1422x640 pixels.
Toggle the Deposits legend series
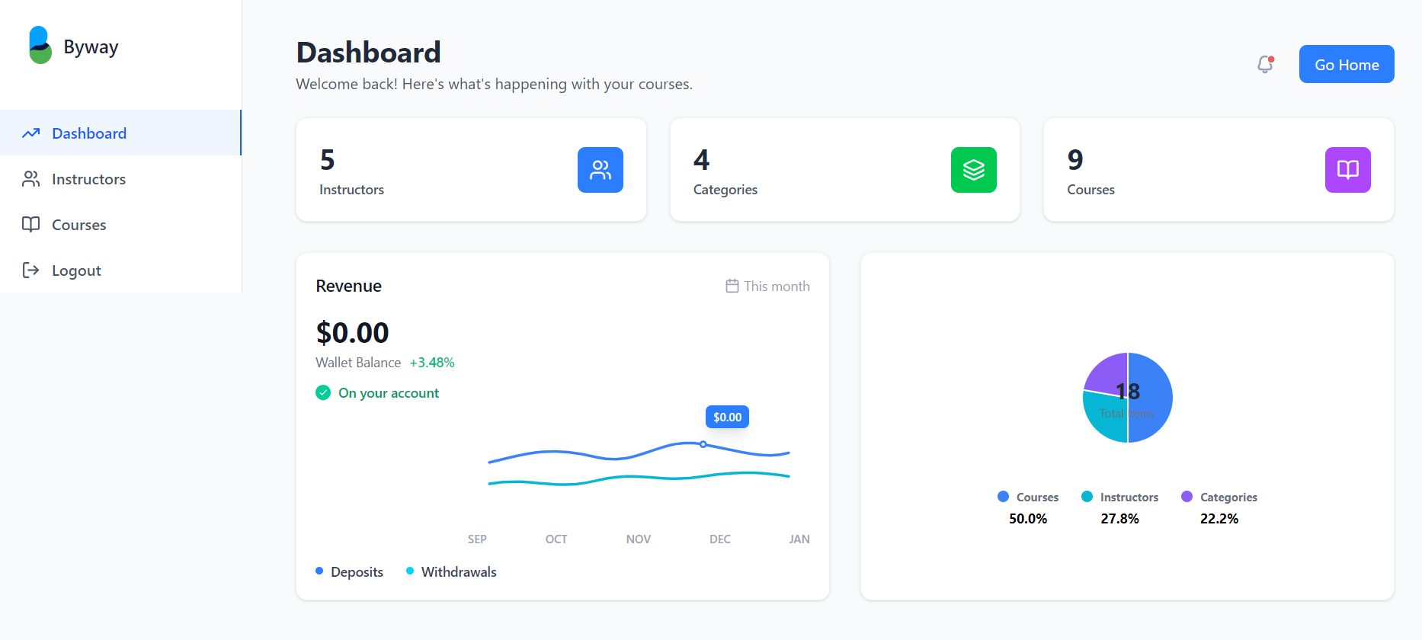(349, 572)
